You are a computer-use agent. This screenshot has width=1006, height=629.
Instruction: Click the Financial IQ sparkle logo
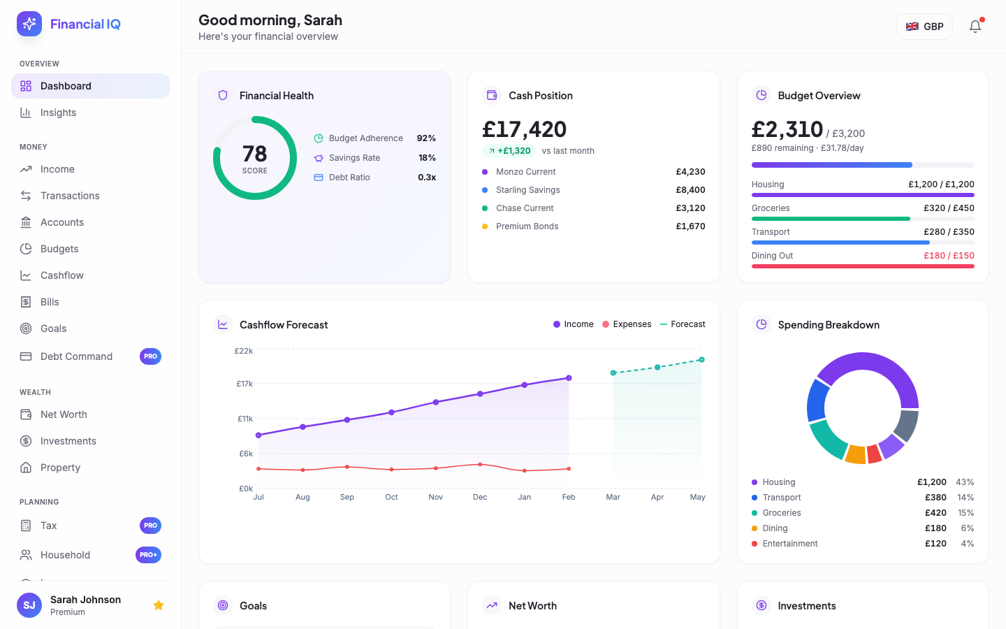click(29, 23)
